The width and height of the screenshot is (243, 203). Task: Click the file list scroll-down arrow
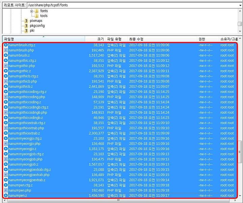[240, 195]
